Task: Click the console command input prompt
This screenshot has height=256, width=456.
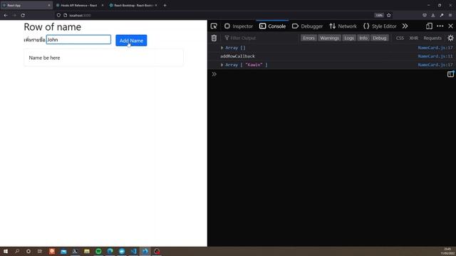Action: pos(328,74)
